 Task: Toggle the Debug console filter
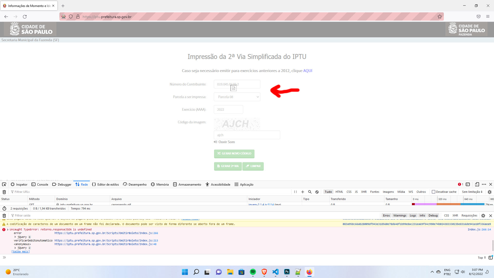click(x=433, y=215)
